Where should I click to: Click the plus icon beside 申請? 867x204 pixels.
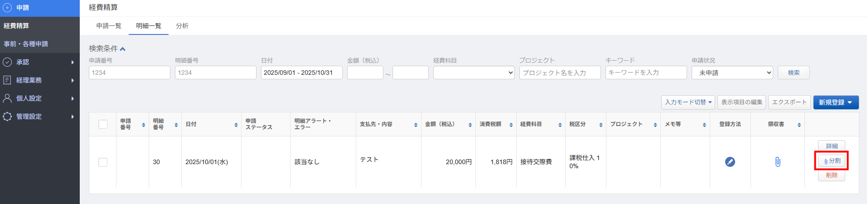(7, 8)
